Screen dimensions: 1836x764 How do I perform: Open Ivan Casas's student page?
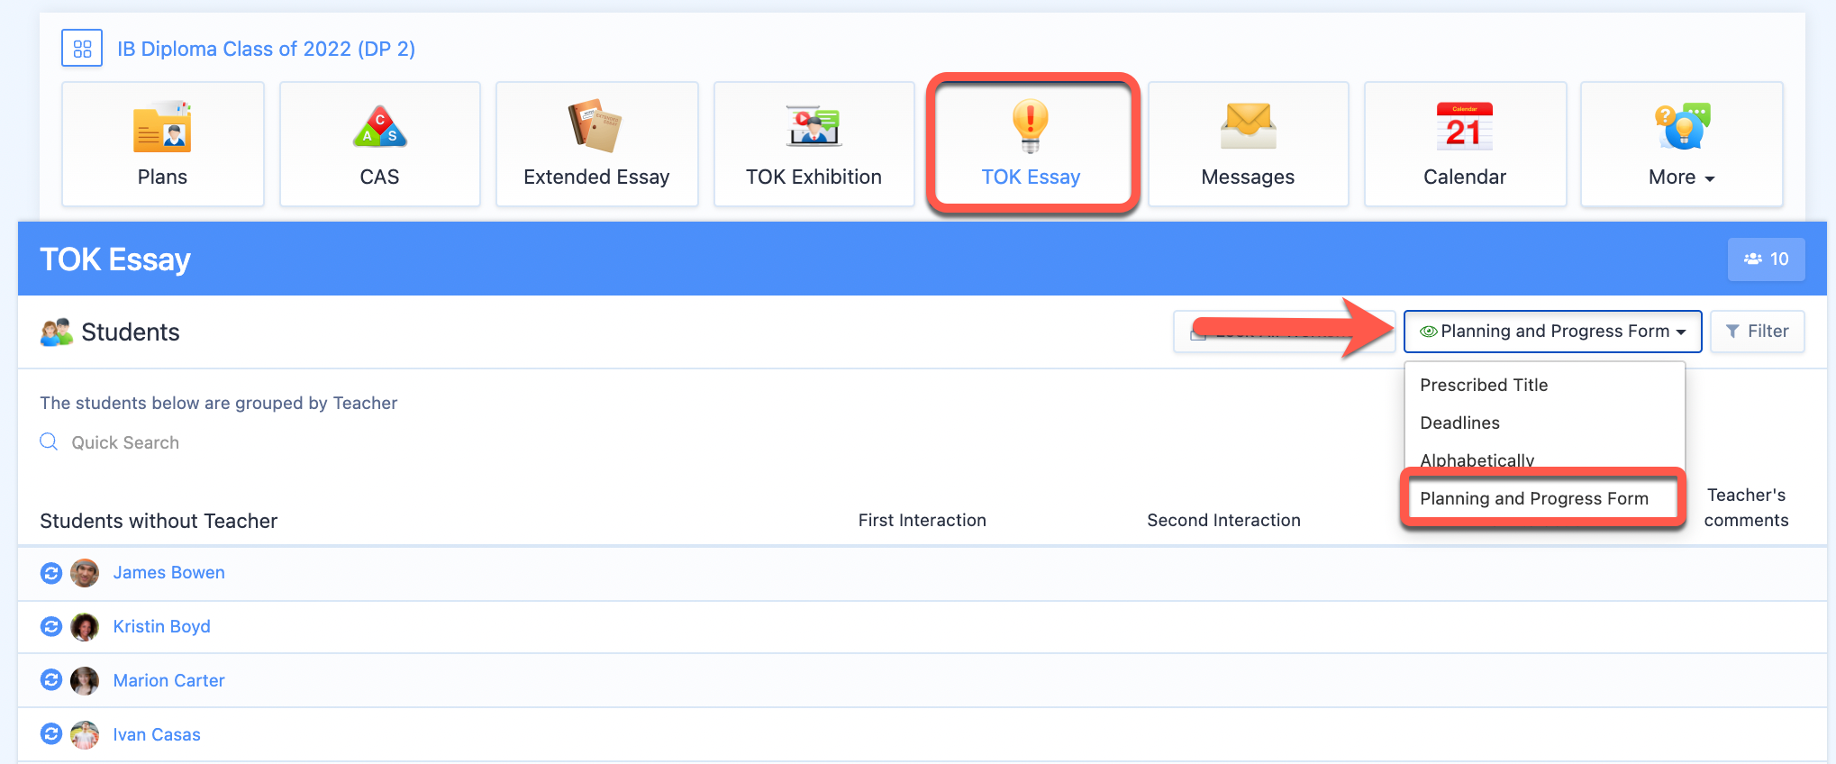pos(157,734)
